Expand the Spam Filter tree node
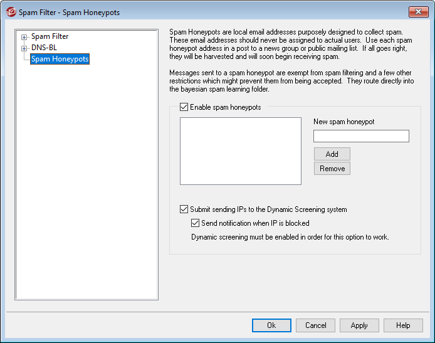Image resolution: width=435 pixels, height=343 pixels. coord(24,37)
